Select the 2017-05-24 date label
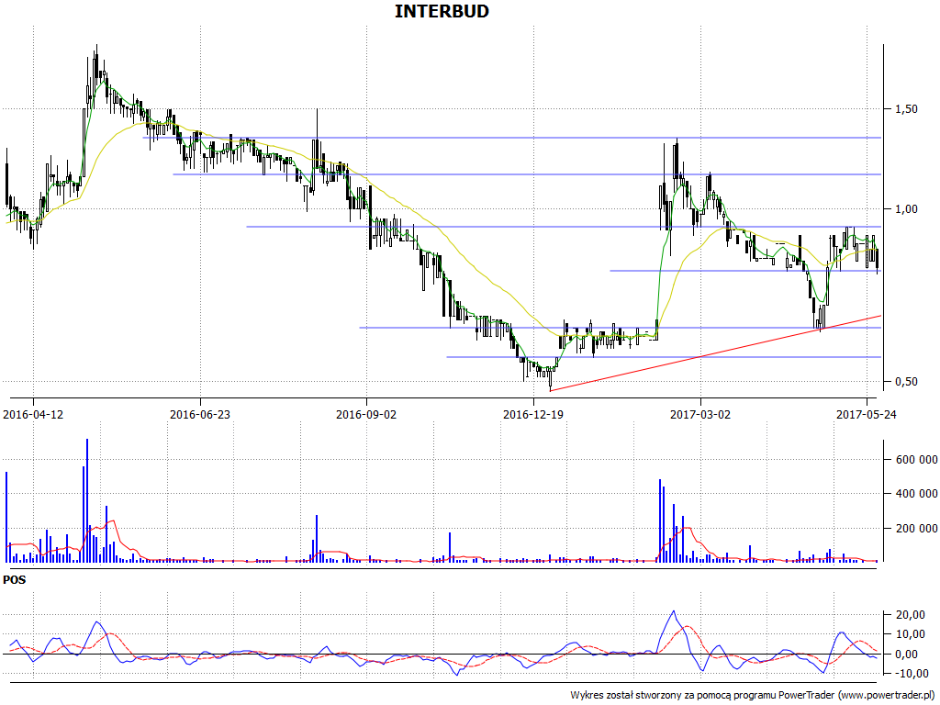Image resolution: width=940 pixels, height=705 pixels. (867, 414)
